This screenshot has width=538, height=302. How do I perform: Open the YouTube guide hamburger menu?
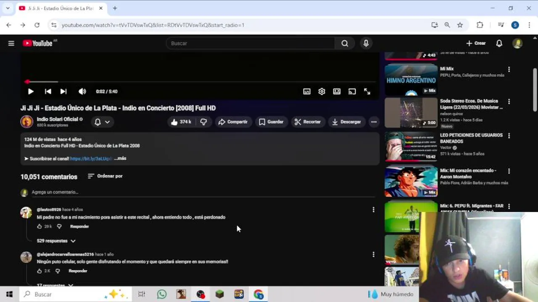11,43
